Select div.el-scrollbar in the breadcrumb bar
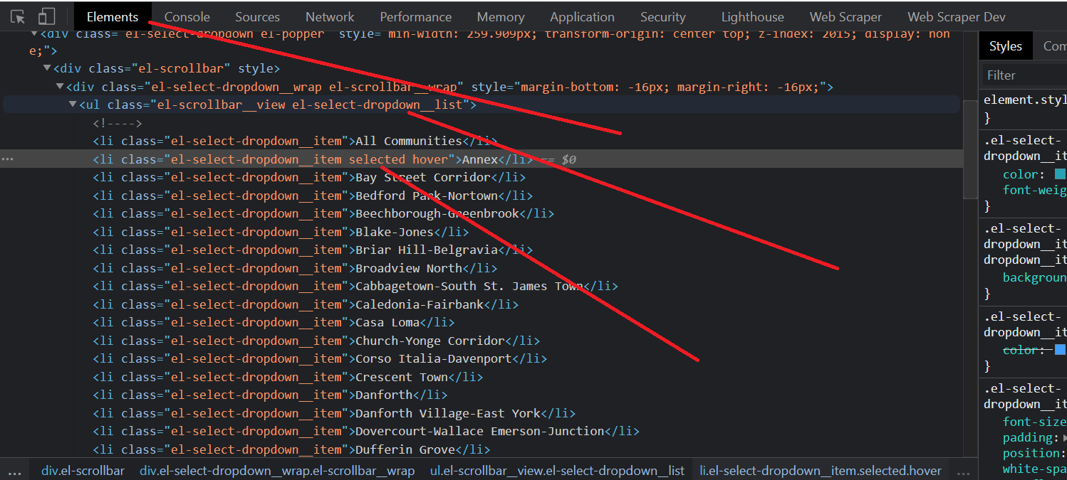Viewport: 1067px width, 480px height. 83,471
